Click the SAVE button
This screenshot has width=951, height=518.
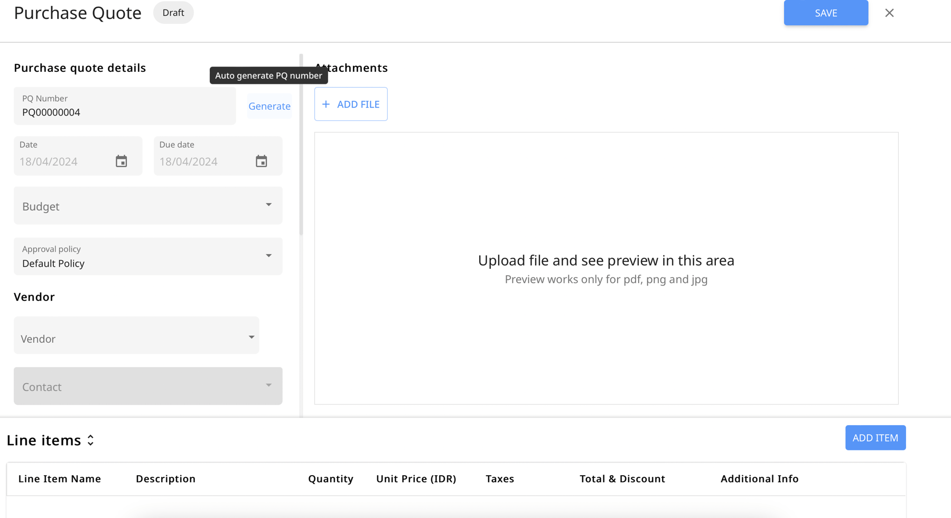point(825,13)
